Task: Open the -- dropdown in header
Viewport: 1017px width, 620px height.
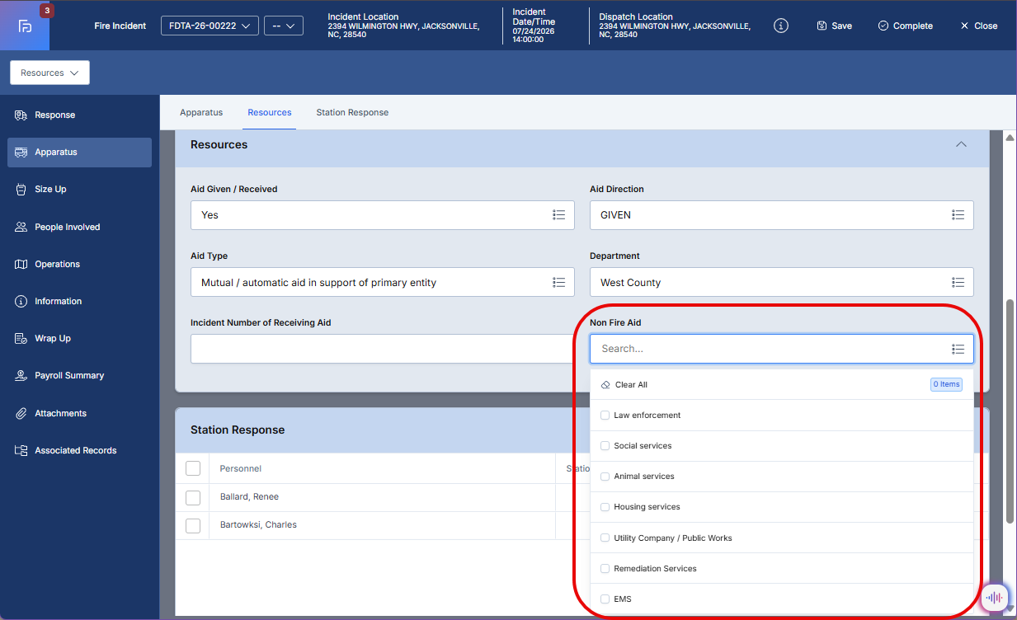Action: 284,26
